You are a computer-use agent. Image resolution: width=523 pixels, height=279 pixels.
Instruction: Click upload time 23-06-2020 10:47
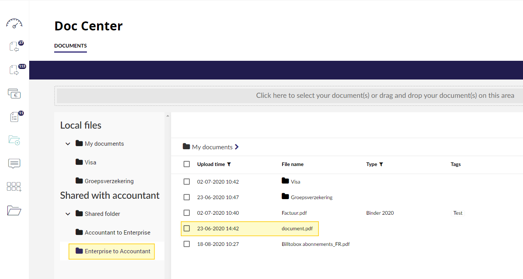click(218, 197)
